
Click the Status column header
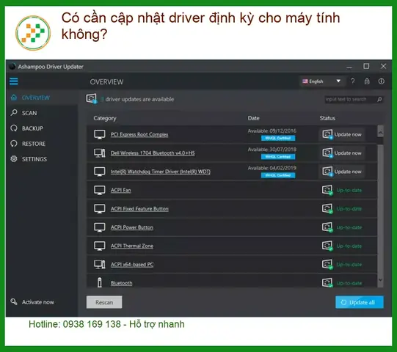[x=327, y=118]
